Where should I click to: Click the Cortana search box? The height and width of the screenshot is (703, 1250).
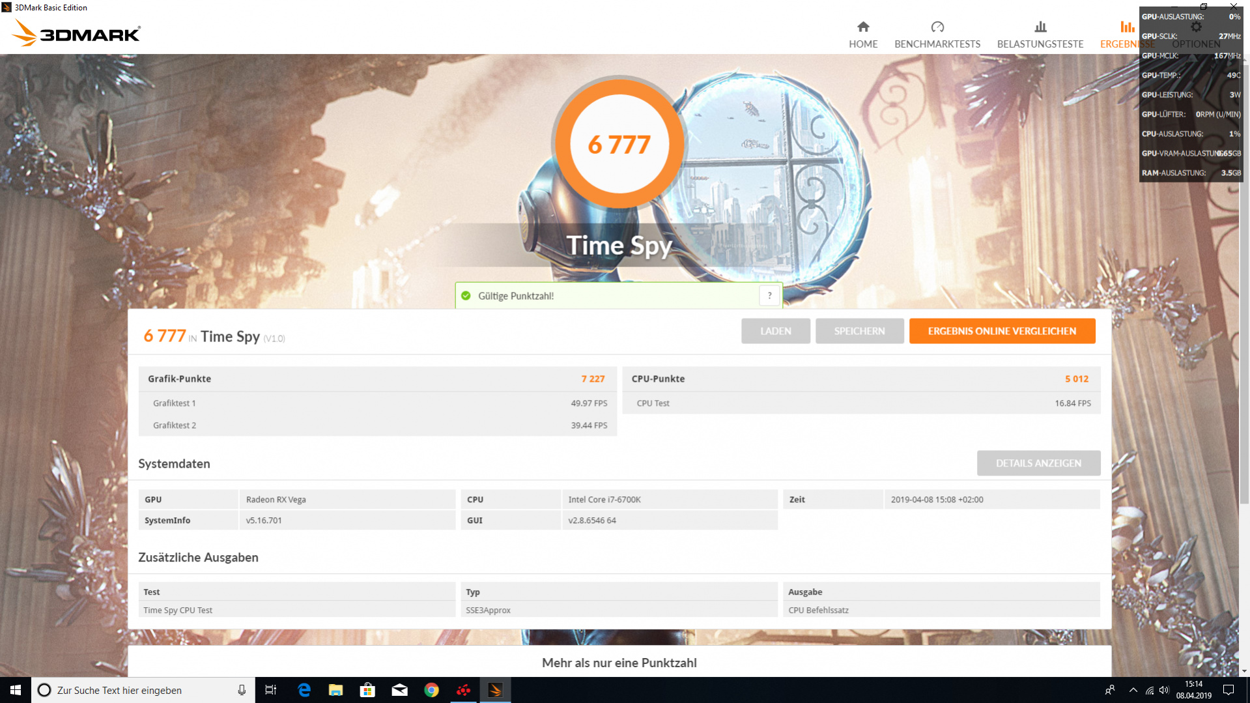[143, 690]
